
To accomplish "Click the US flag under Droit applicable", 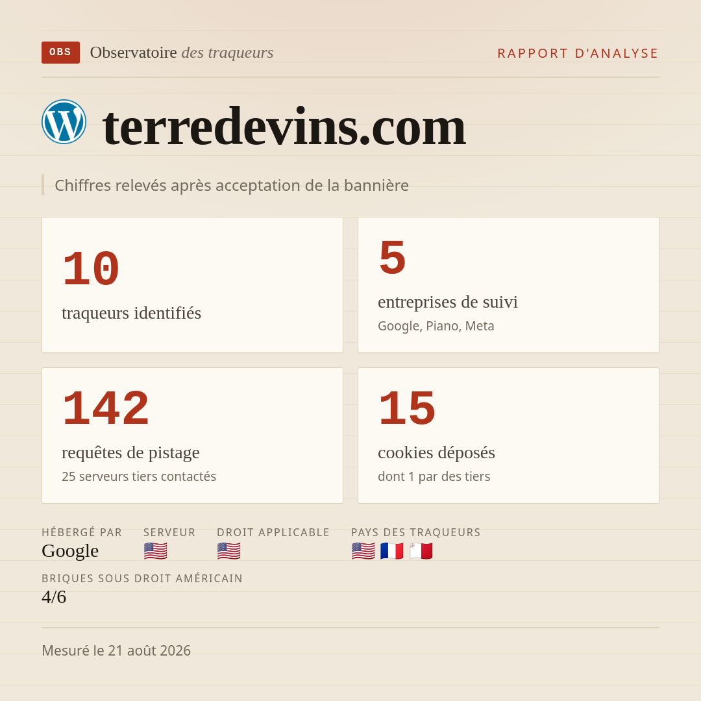I will point(229,551).
